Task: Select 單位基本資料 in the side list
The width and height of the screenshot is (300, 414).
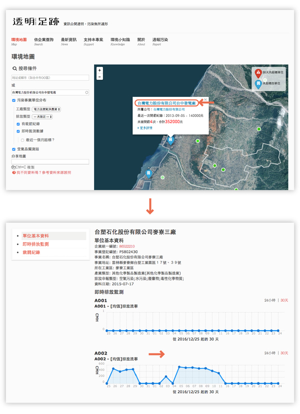Action: pyautogui.click(x=36, y=236)
